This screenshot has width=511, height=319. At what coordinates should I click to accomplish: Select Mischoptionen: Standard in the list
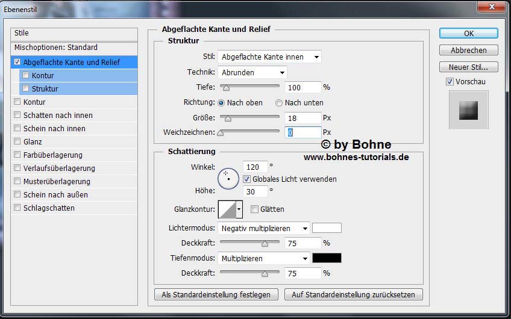56,47
